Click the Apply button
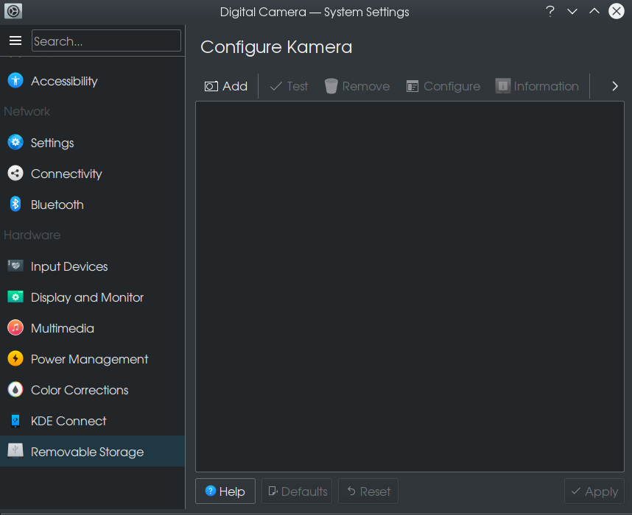 (x=594, y=491)
